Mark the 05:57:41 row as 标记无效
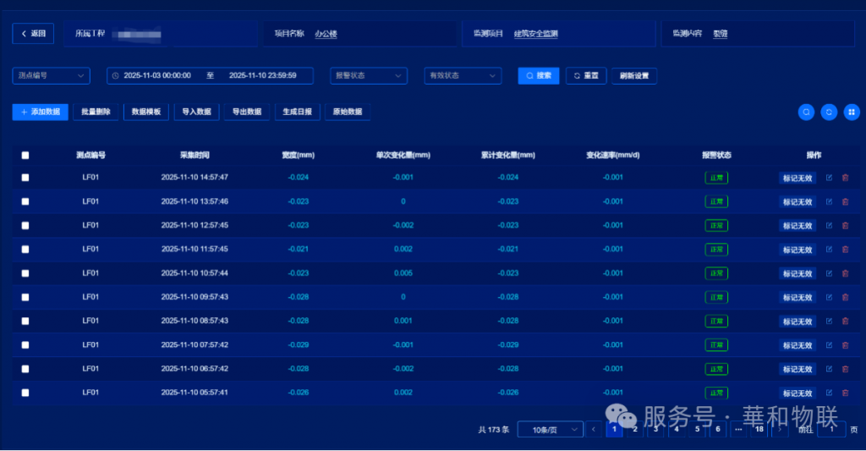 (797, 393)
